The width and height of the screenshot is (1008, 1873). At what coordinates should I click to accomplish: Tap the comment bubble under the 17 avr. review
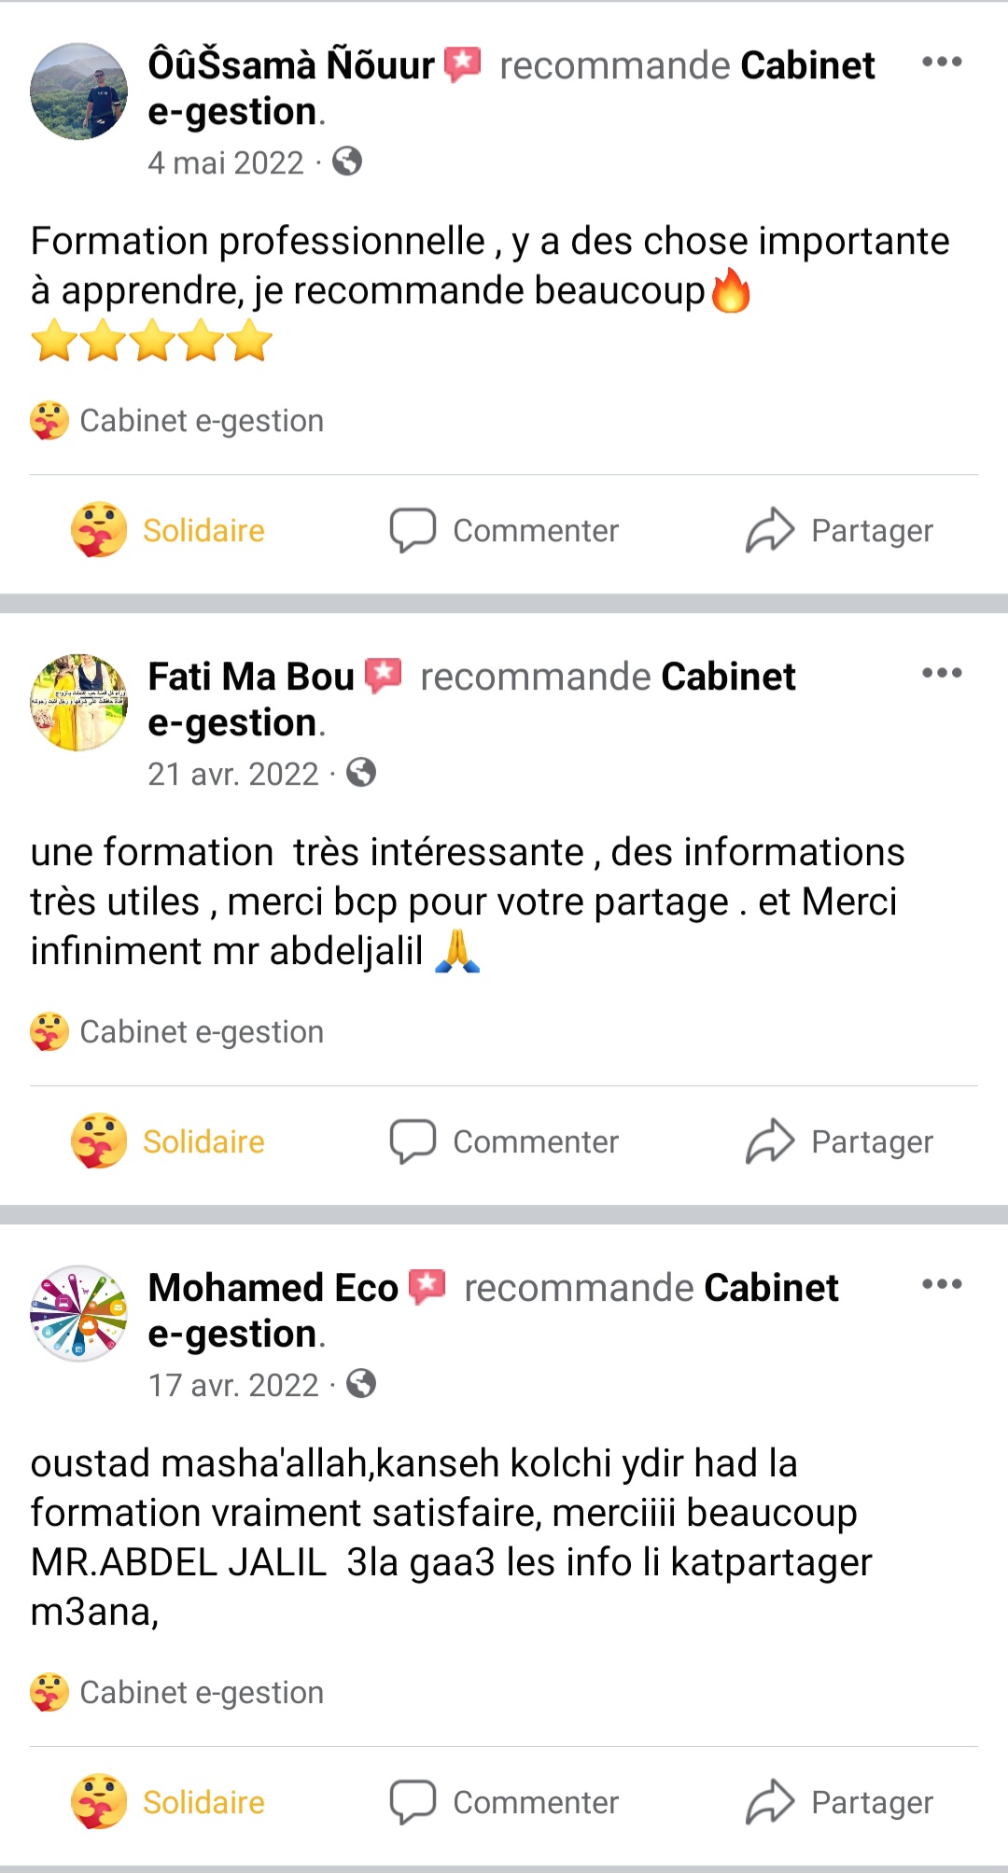[x=413, y=1802]
